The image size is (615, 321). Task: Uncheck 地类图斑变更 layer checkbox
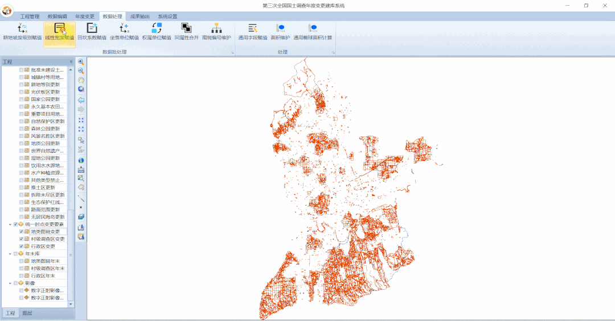pyautogui.click(x=21, y=232)
